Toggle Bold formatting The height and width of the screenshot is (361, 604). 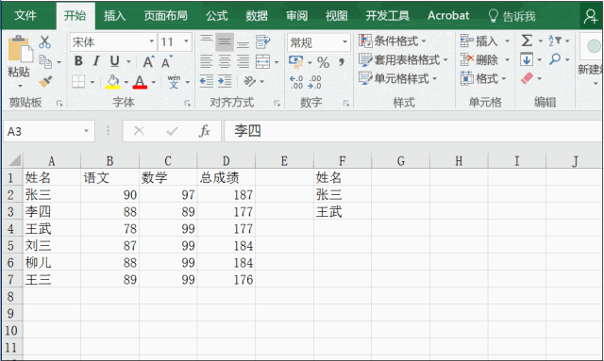(x=78, y=61)
